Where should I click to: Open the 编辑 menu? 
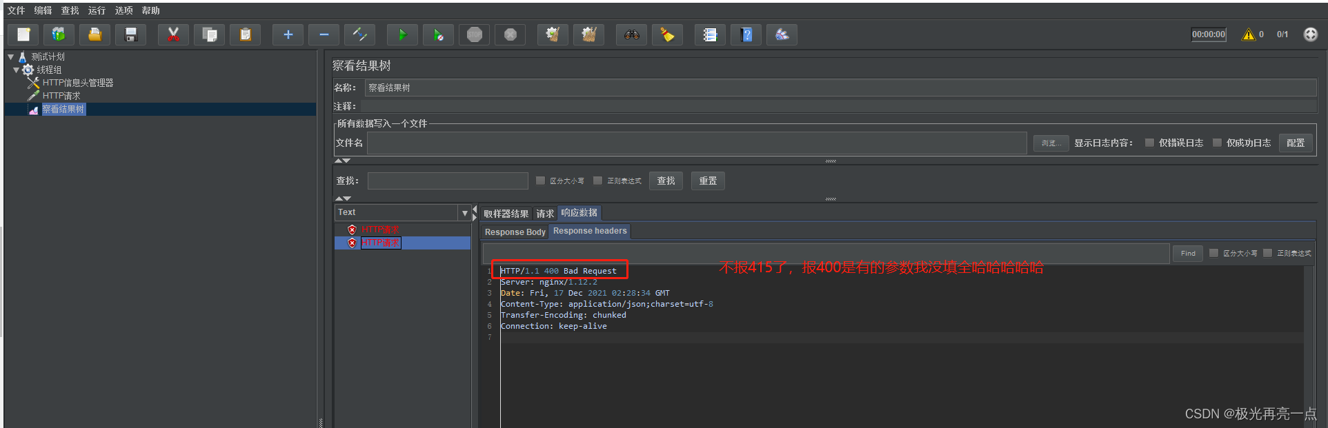click(x=43, y=10)
